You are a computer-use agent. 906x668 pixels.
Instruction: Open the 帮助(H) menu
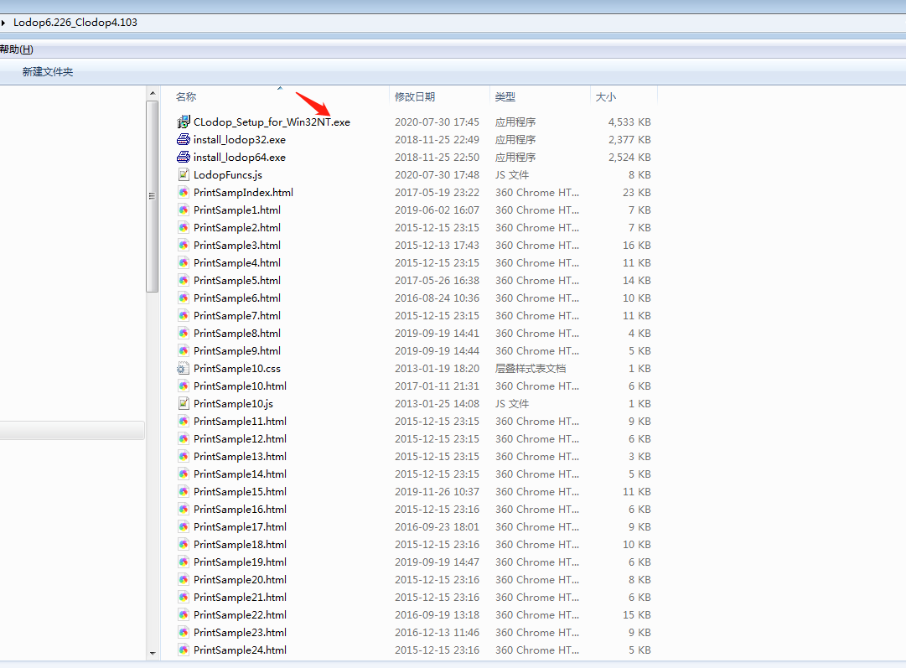pyautogui.click(x=16, y=49)
